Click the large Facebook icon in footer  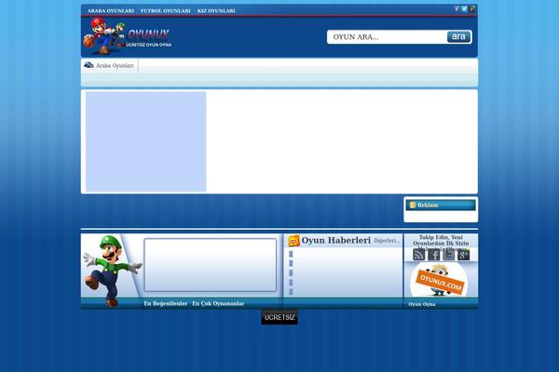click(433, 255)
